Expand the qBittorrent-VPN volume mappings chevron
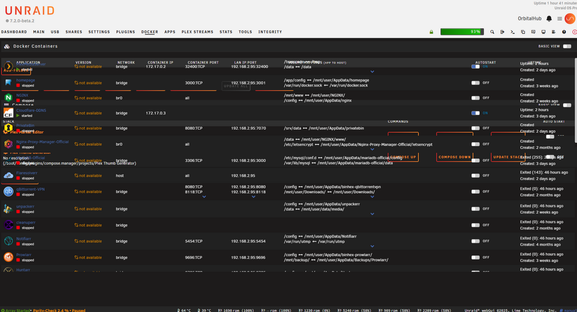The width and height of the screenshot is (577, 312). coord(372,197)
